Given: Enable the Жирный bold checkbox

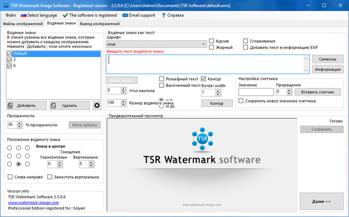Looking at the screenshot, I should pos(212,47).
